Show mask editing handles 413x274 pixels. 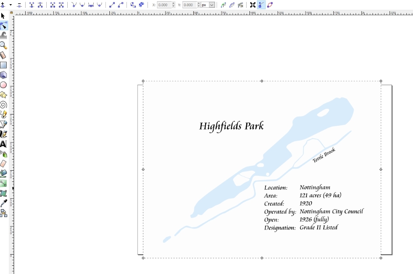[232, 5]
